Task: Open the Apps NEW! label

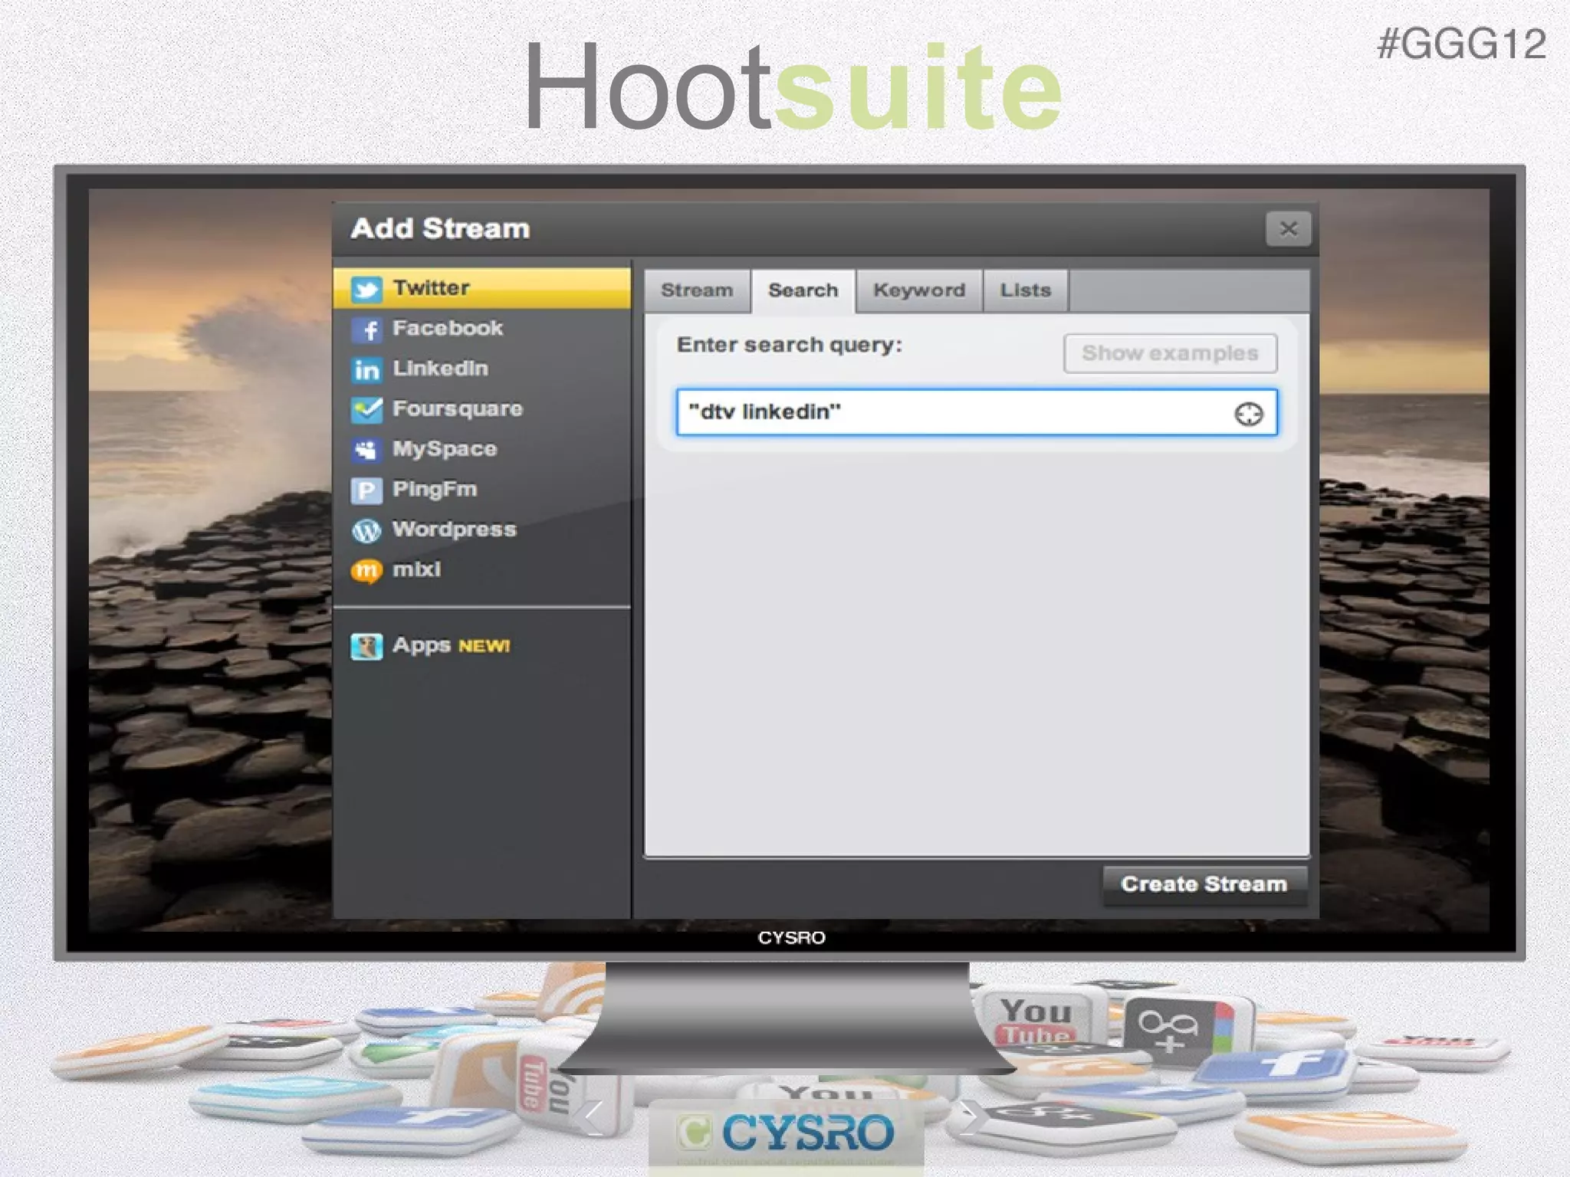Action: point(452,646)
